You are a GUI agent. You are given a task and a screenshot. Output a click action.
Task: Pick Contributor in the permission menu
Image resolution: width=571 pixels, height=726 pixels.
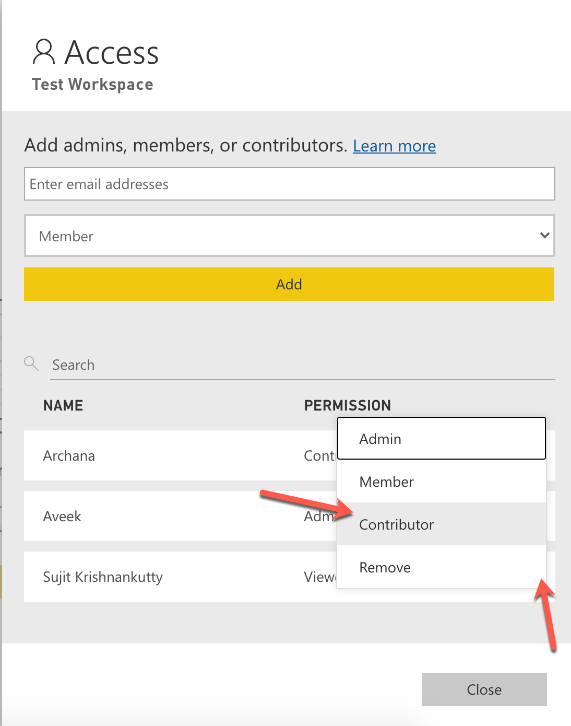pyautogui.click(x=441, y=524)
